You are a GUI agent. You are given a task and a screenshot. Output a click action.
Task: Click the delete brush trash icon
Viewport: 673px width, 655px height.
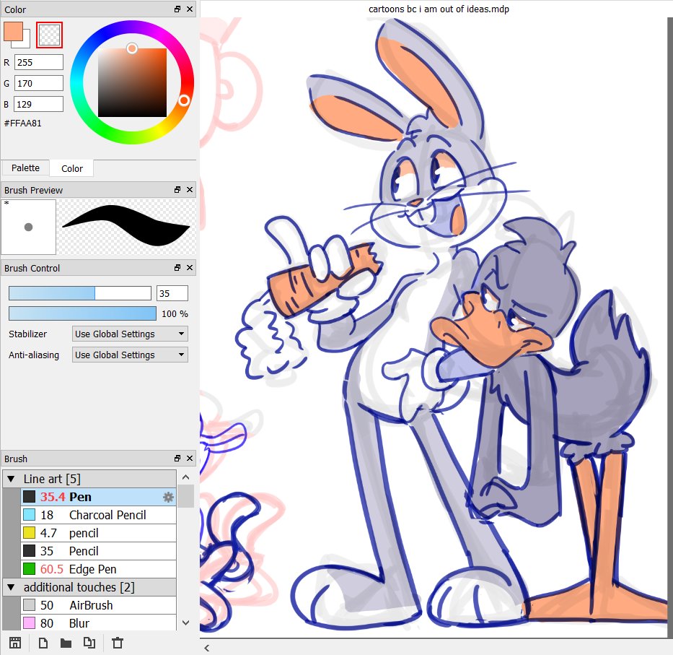pos(117,643)
